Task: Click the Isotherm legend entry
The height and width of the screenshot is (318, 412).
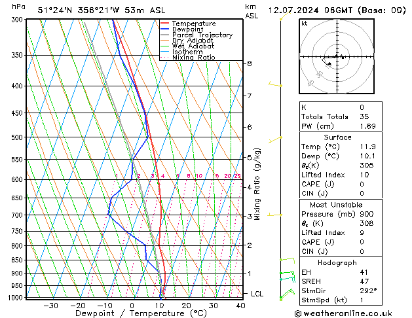Action: (181, 52)
